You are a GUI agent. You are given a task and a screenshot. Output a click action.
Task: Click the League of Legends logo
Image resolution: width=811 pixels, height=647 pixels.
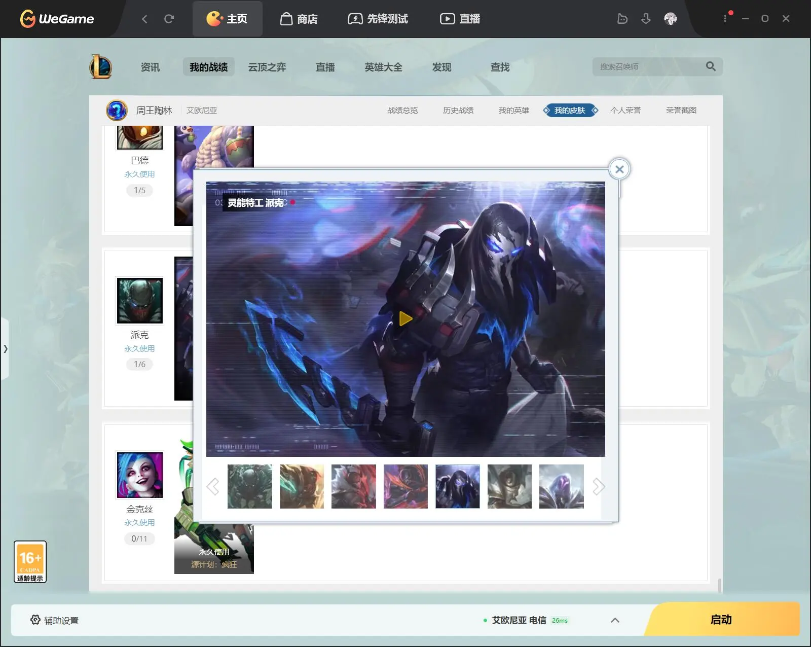(x=101, y=66)
